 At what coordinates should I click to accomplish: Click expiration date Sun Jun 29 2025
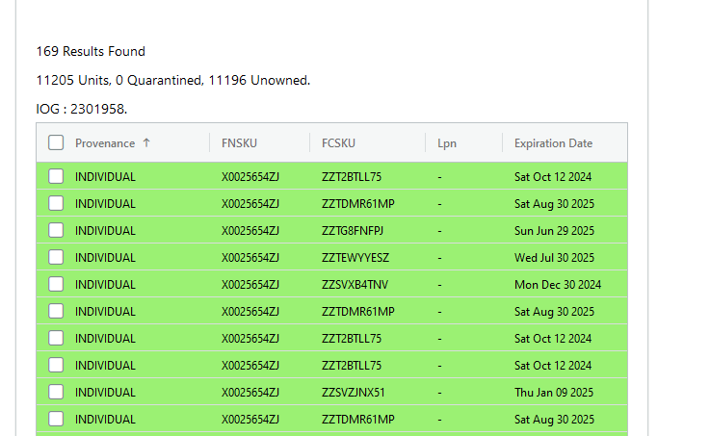(554, 231)
